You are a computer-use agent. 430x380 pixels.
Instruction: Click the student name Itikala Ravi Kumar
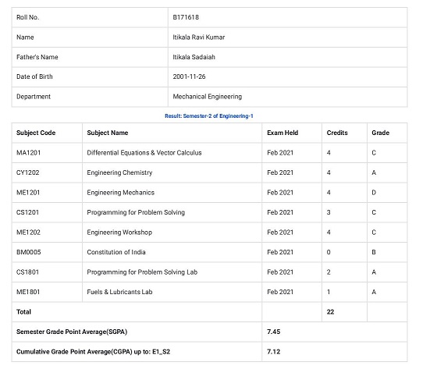coord(198,37)
